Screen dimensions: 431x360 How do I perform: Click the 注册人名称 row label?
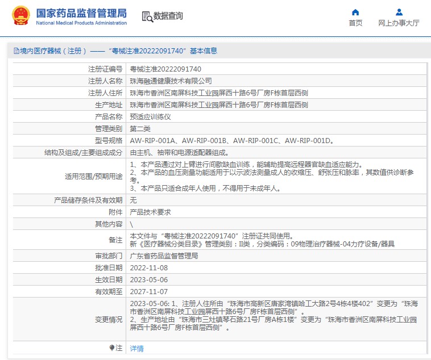[105, 81]
